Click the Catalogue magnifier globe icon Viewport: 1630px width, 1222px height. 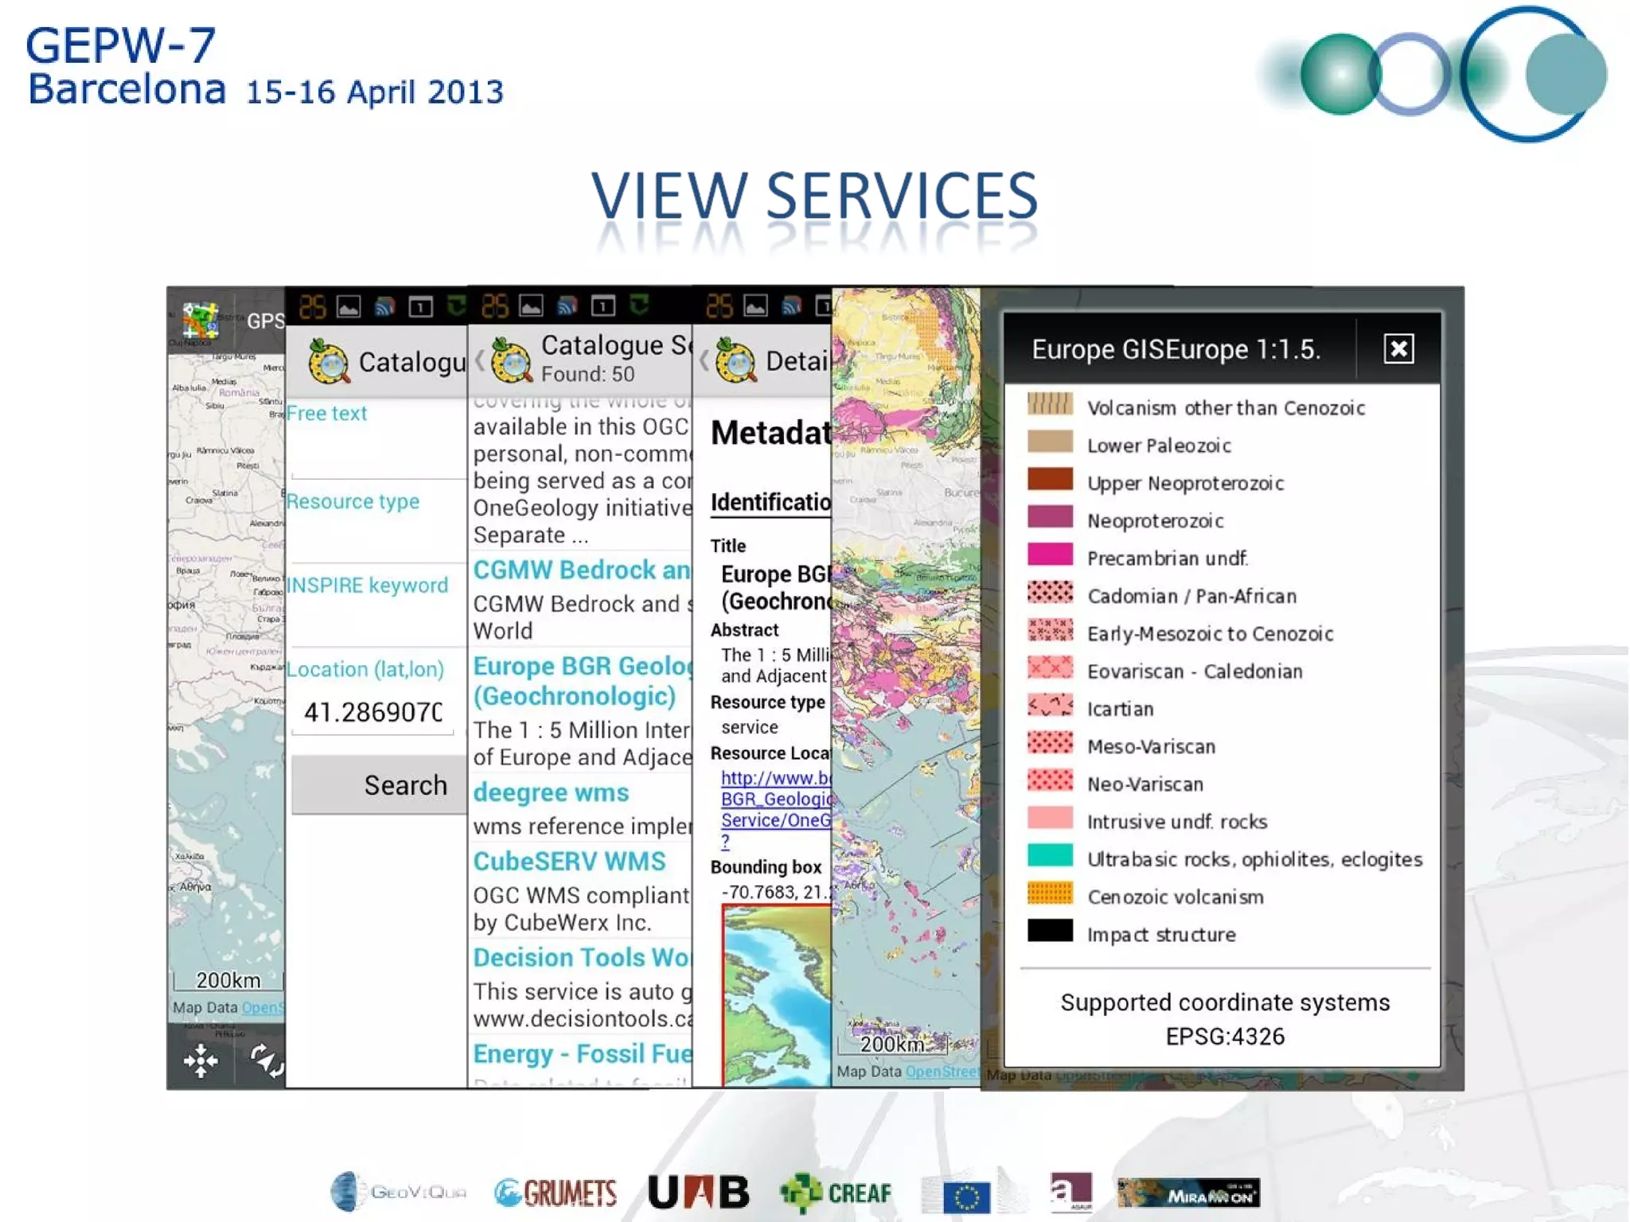pos(329,362)
